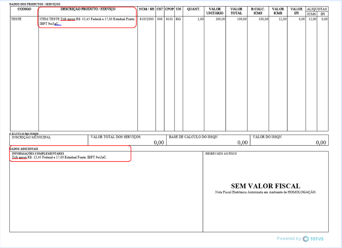
Task: Click the TOTVS logo
Action: tap(313, 239)
